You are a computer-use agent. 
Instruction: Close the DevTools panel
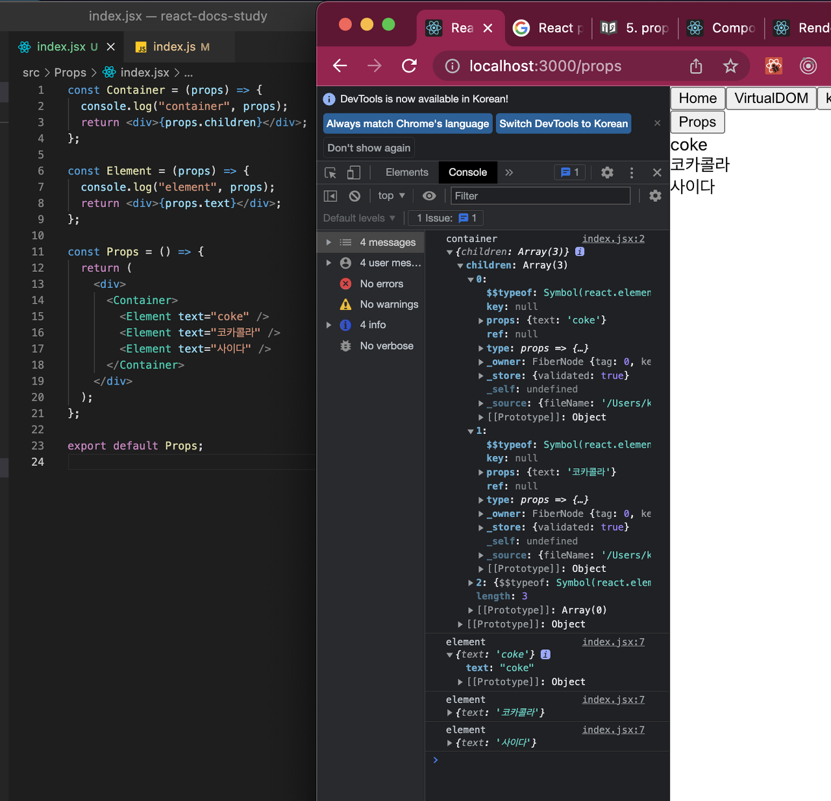click(657, 173)
